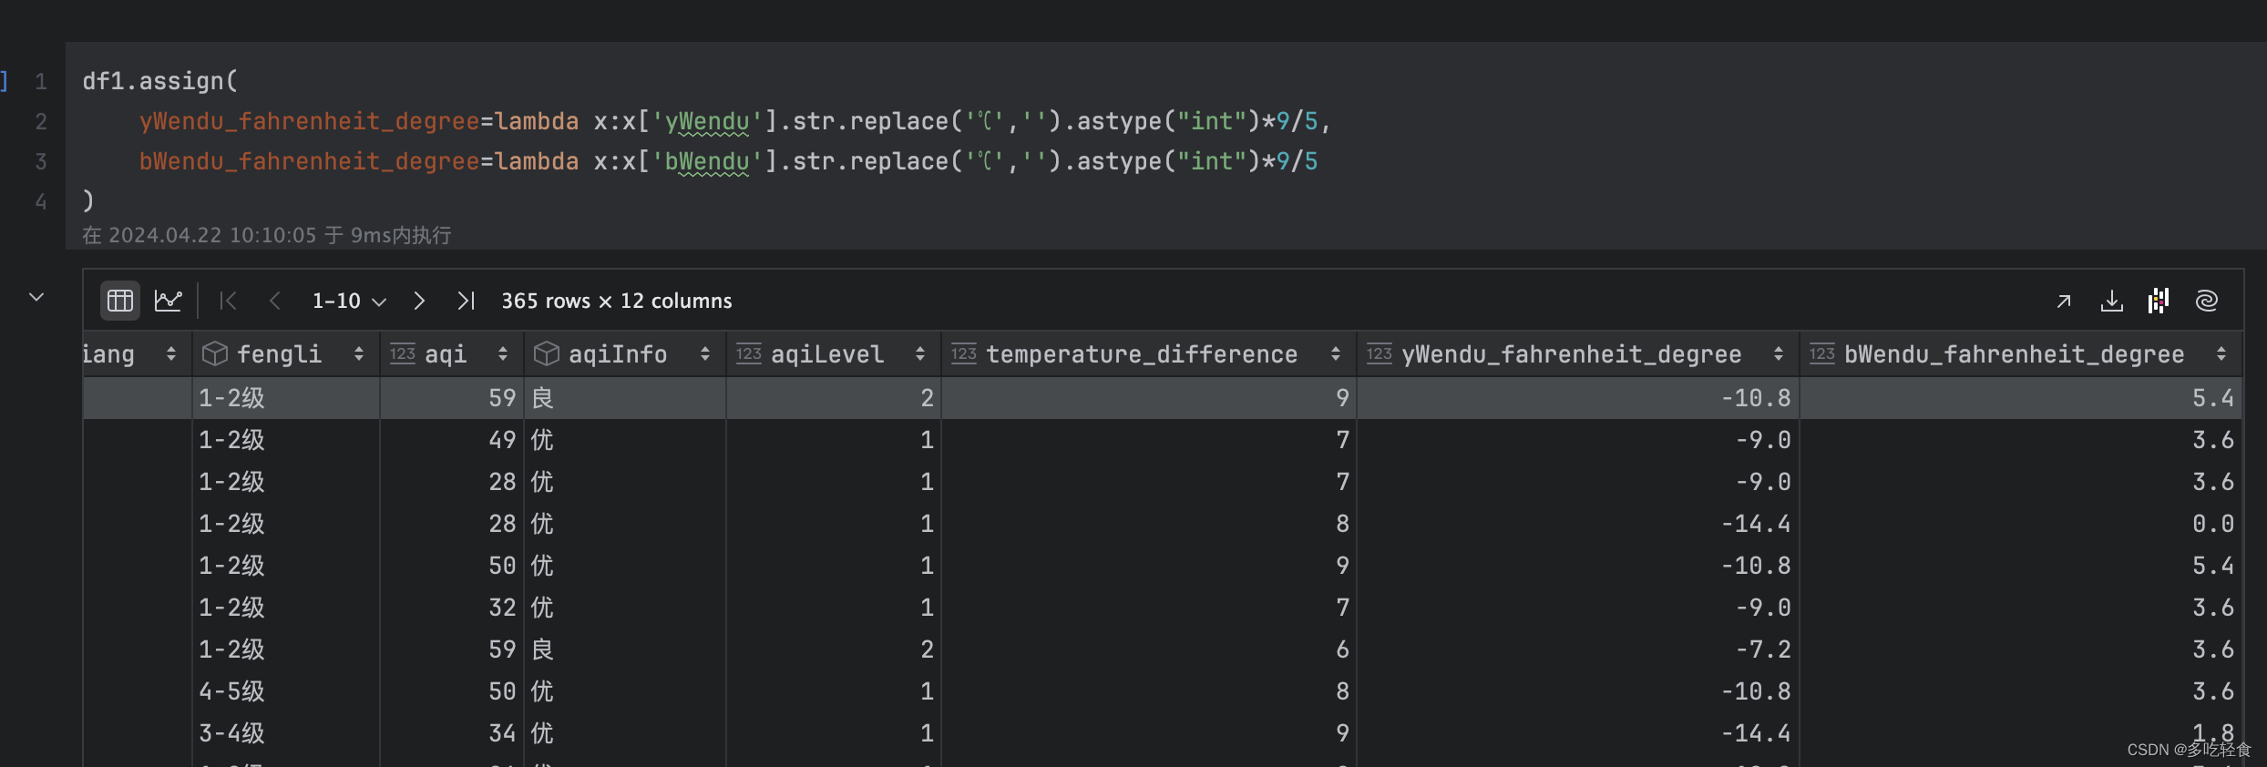Click the 0.0 bWendu fahrenheit cell

tap(2021, 524)
